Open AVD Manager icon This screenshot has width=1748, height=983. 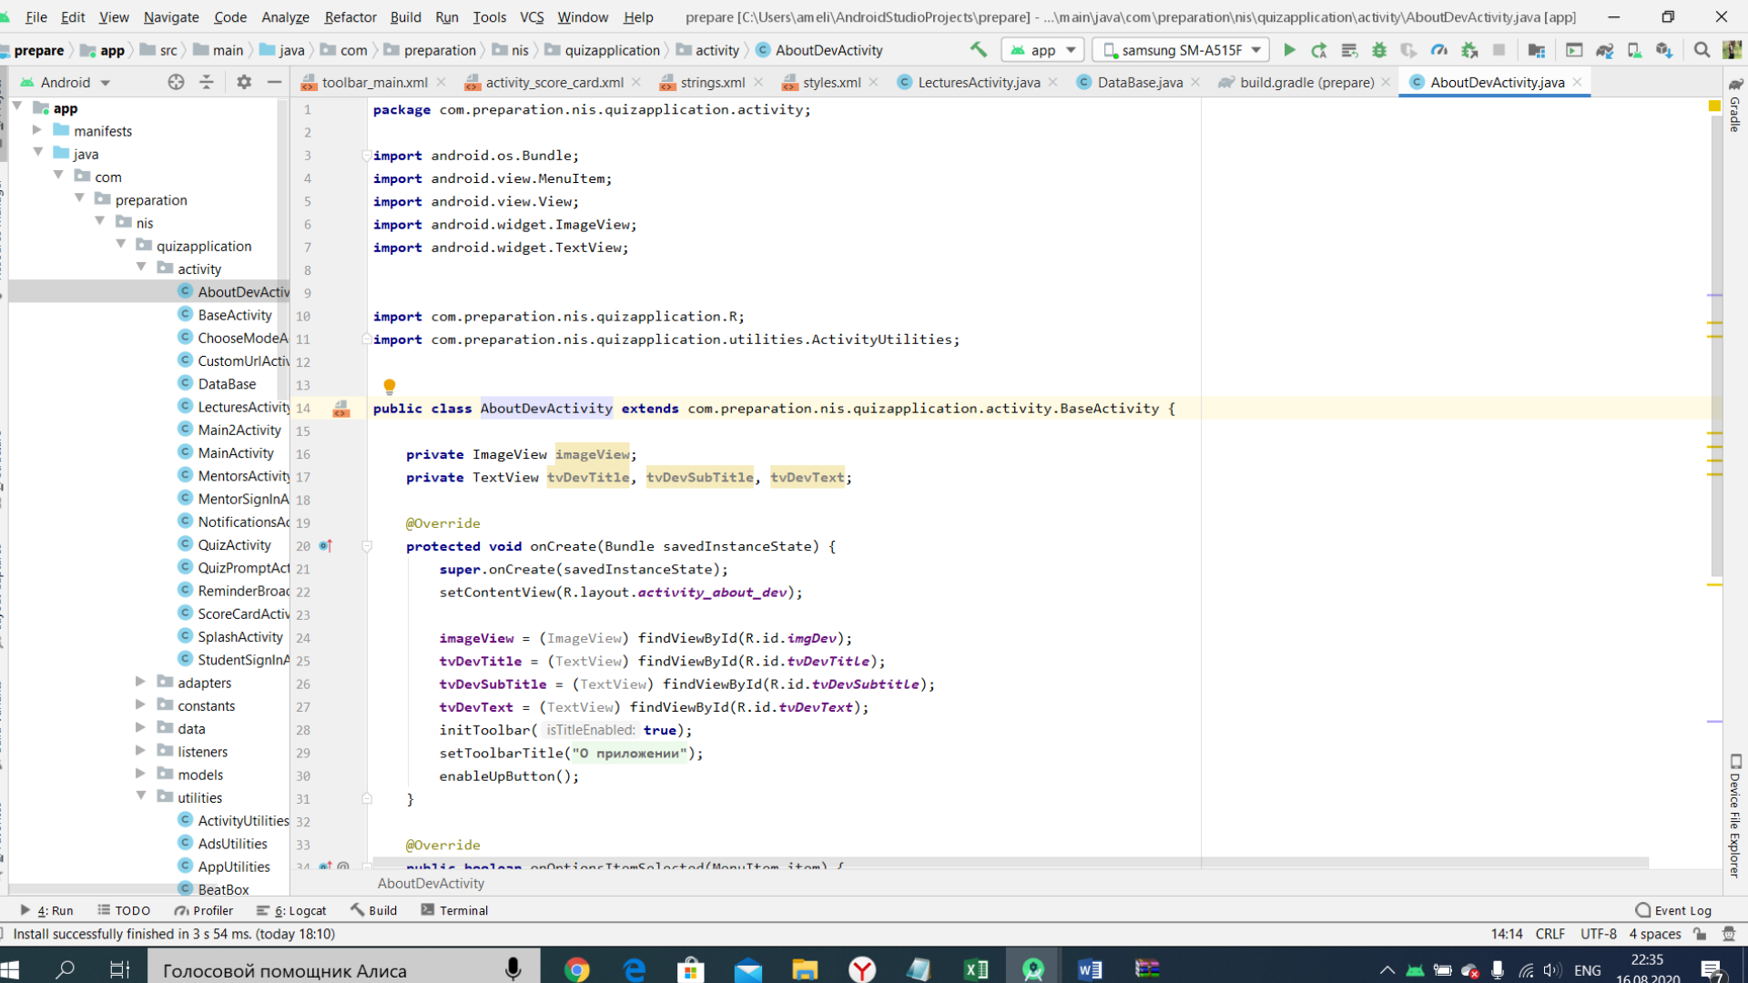[x=1634, y=50]
